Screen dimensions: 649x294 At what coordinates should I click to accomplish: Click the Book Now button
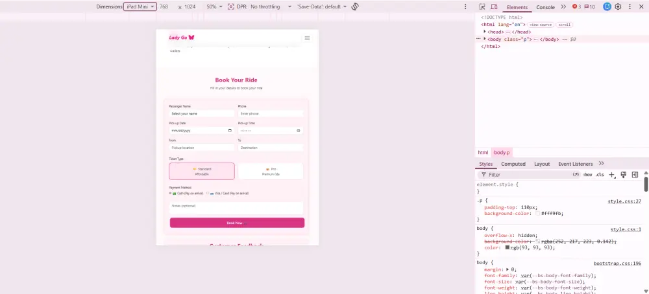(237, 223)
